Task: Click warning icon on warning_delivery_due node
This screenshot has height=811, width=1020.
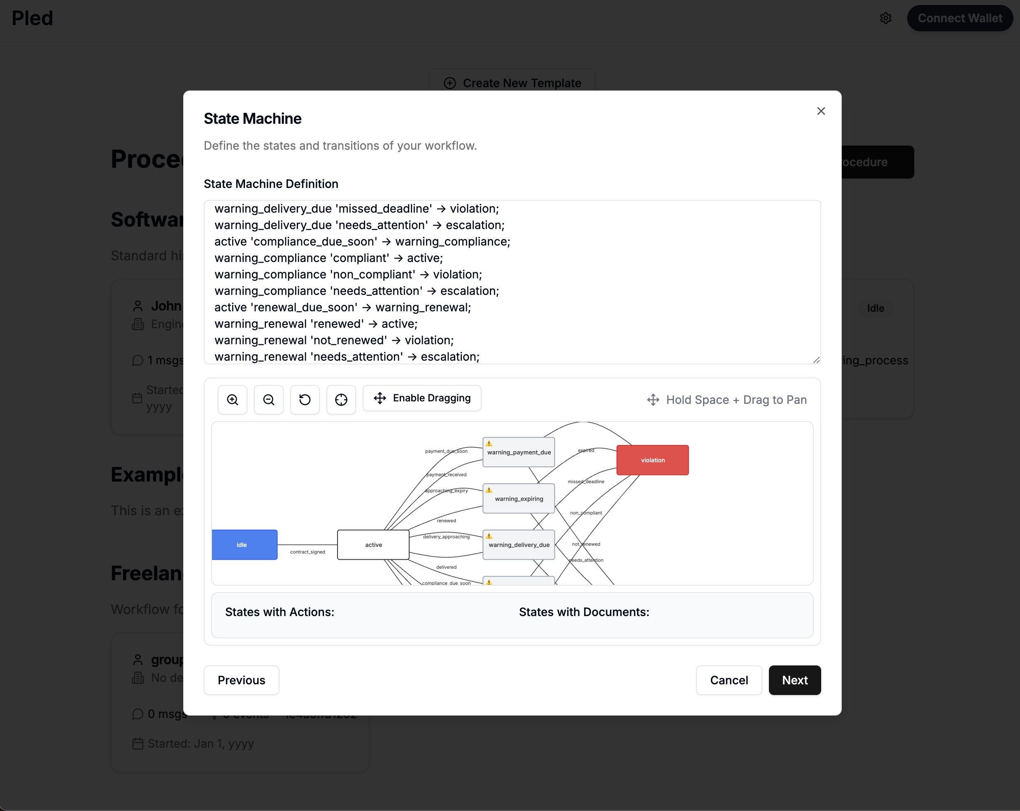Action: (489, 536)
